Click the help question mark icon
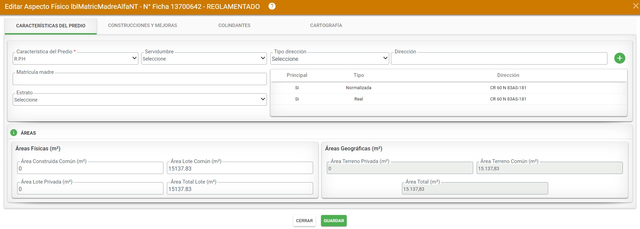Viewport: 640px width, 229px height. (x=272, y=6)
